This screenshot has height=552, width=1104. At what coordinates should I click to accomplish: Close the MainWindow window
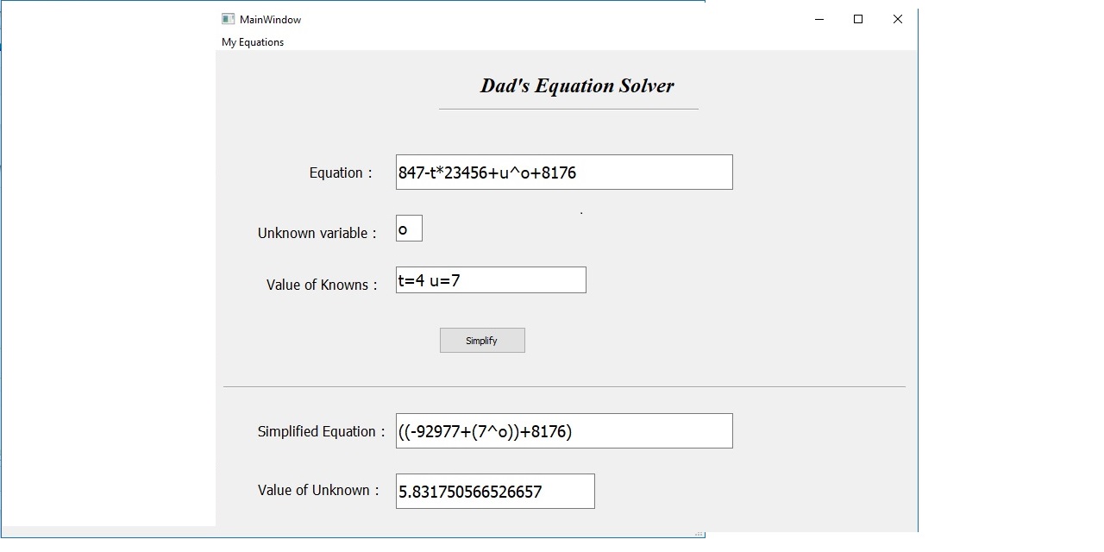click(x=898, y=19)
